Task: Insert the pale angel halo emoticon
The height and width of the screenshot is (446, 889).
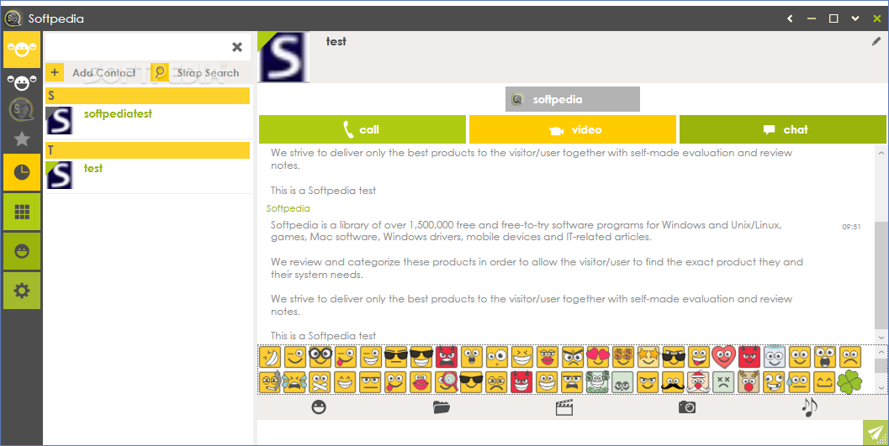Action: (x=774, y=357)
